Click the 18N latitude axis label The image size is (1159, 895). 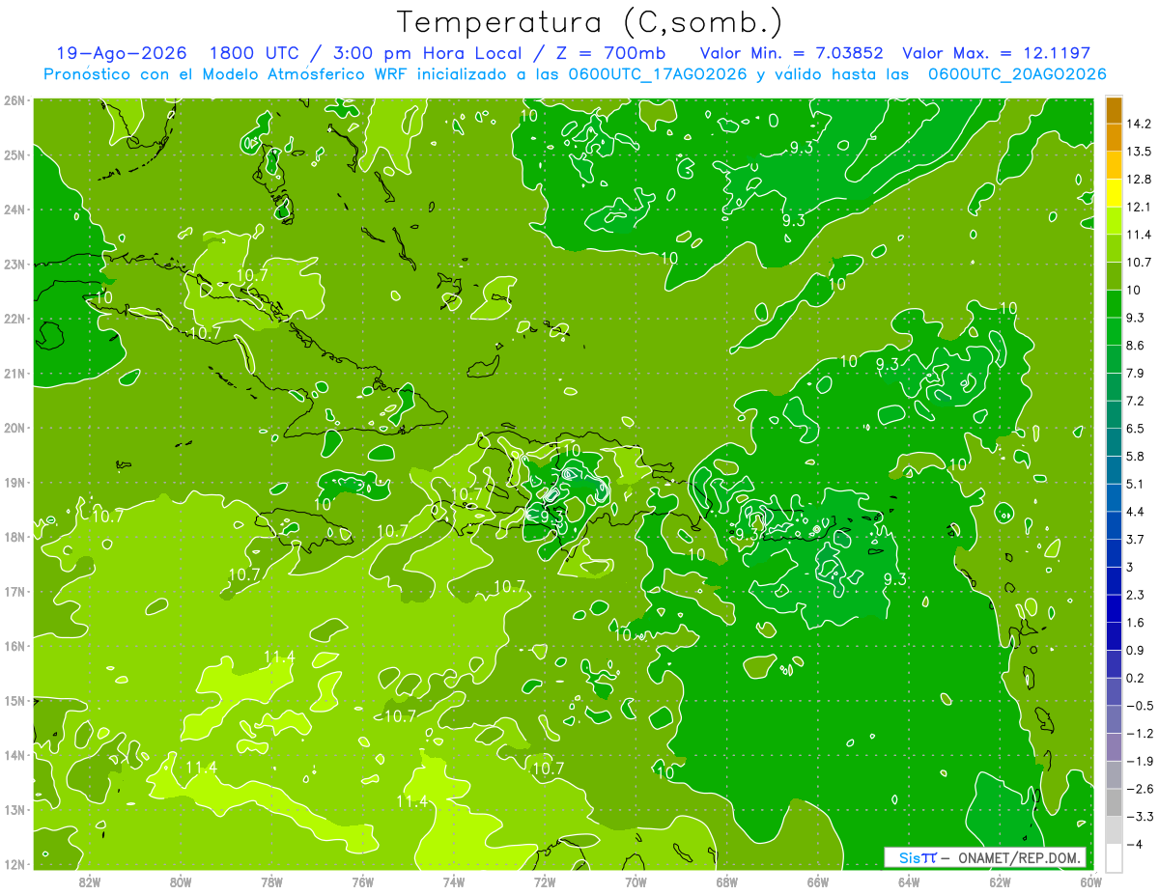point(14,536)
